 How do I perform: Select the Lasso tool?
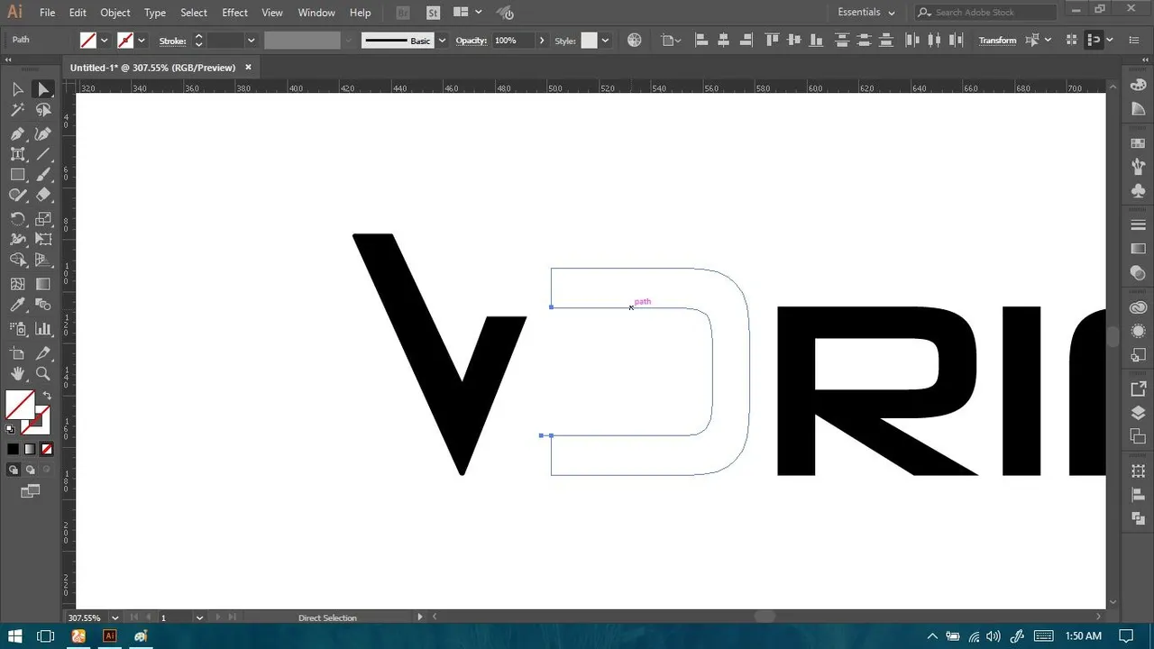pos(43,110)
